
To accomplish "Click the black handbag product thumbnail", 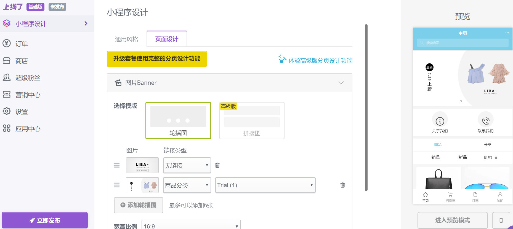I will coord(439,179).
